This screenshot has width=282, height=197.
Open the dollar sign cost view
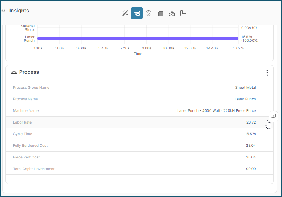[148, 13]
